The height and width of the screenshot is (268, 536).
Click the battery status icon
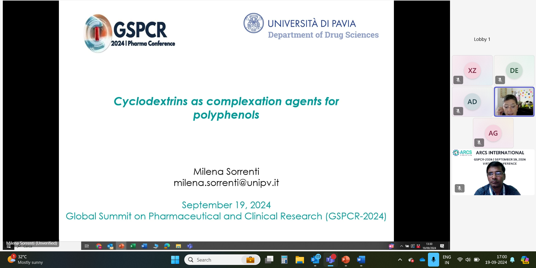point(477,260)
